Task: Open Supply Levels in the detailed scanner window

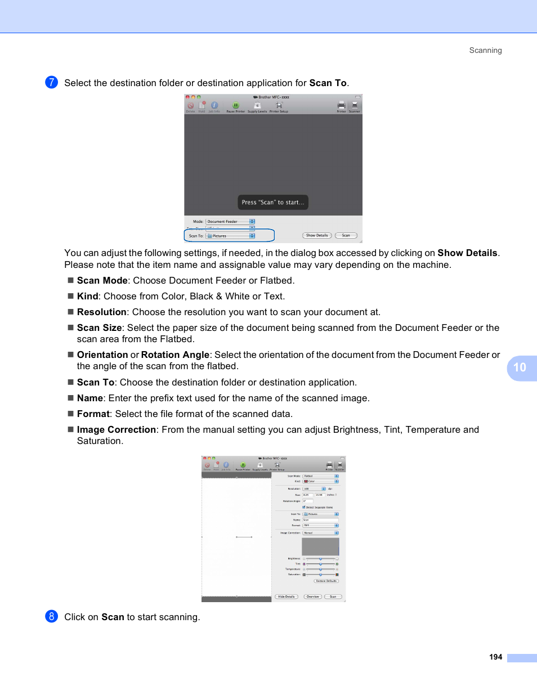Action: [x=260, y=465]
